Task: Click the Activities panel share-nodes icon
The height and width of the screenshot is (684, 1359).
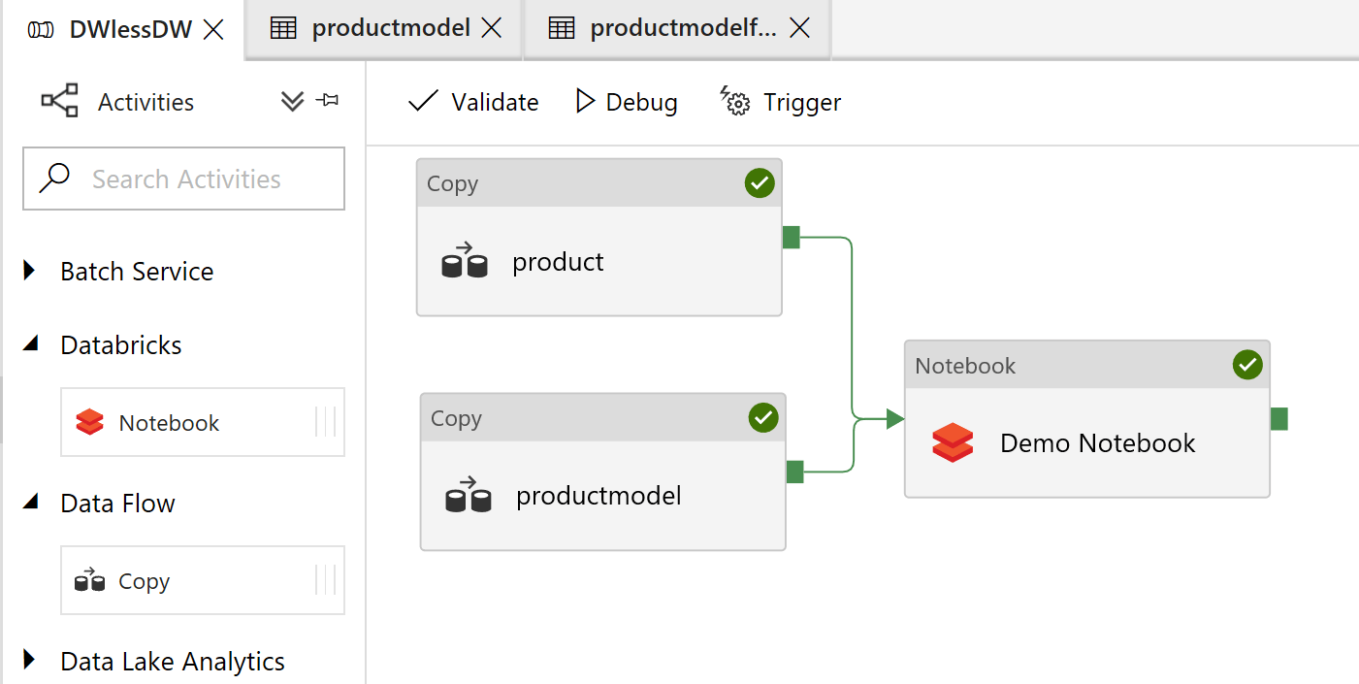Action: pyautogui.click(x=59, y=101)
